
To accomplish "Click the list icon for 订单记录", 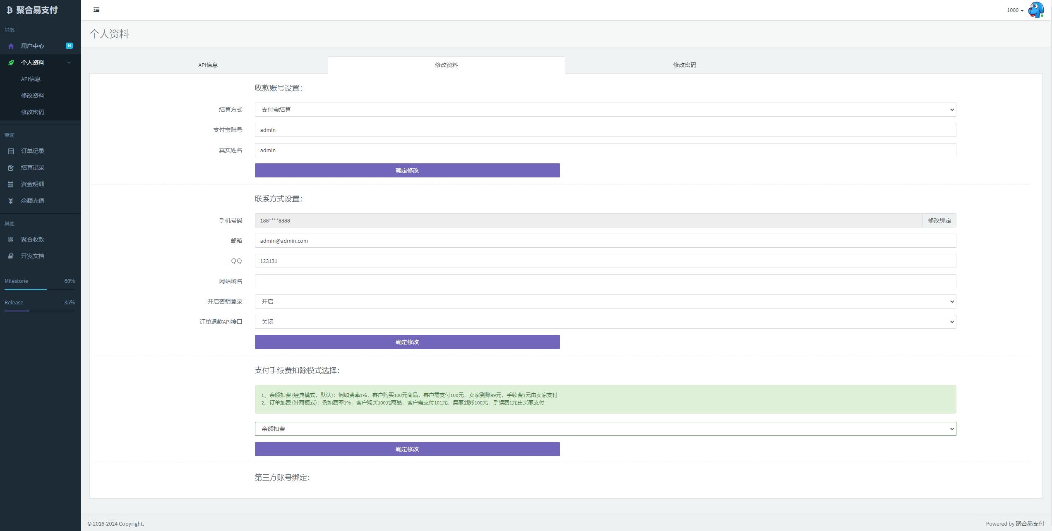I will [11, 151].
